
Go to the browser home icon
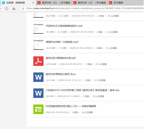coord(14,9)
